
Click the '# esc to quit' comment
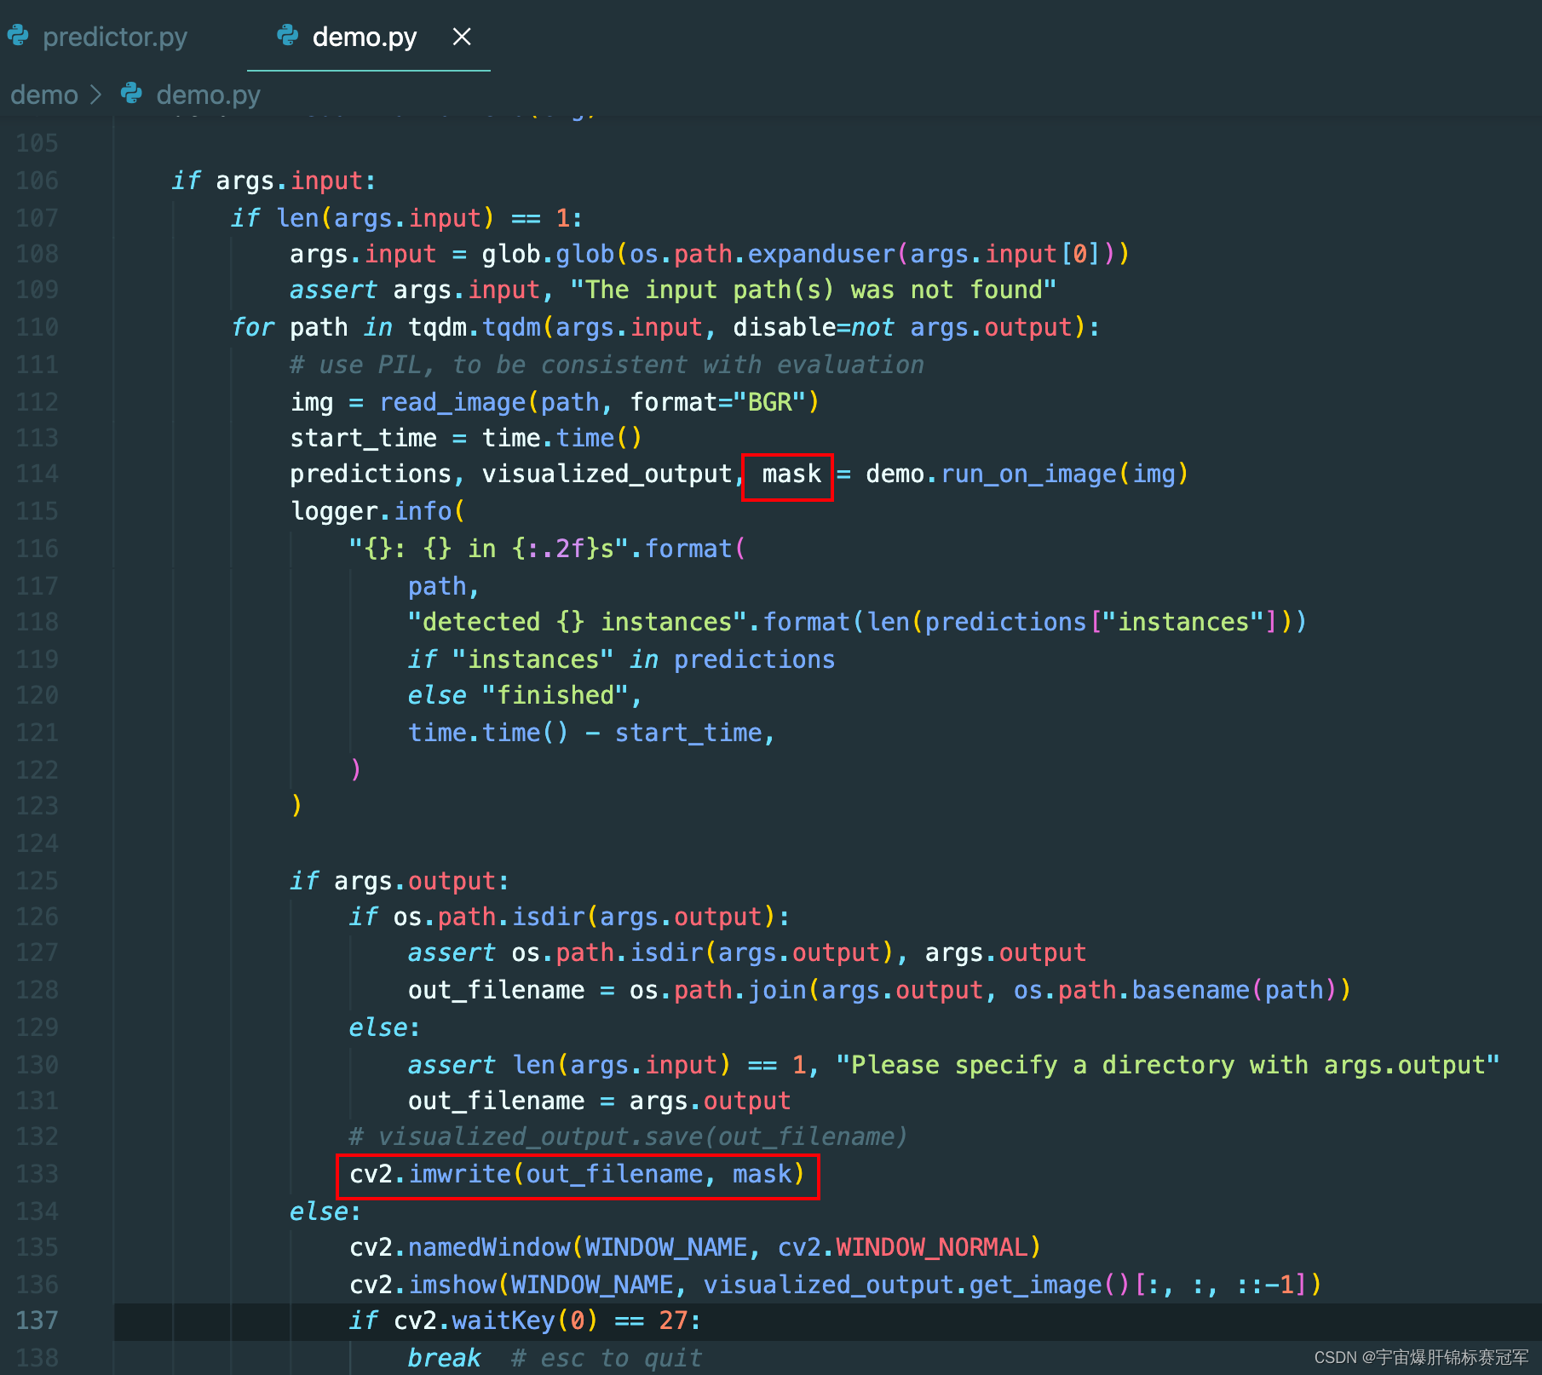(x=607, y=1358)
